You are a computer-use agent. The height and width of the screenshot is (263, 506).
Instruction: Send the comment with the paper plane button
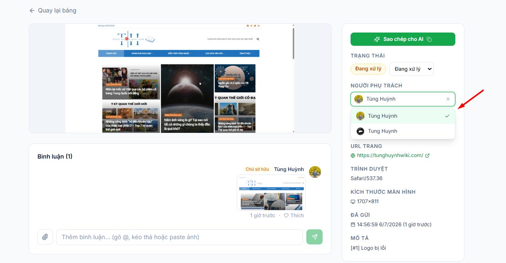[x=314, y=237]
